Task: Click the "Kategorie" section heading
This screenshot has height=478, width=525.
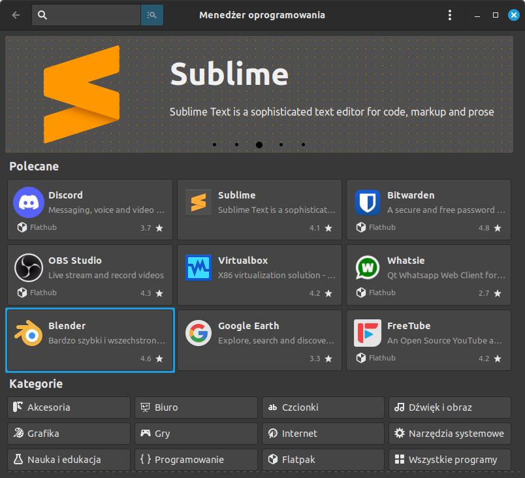Action: coord(36,384)
